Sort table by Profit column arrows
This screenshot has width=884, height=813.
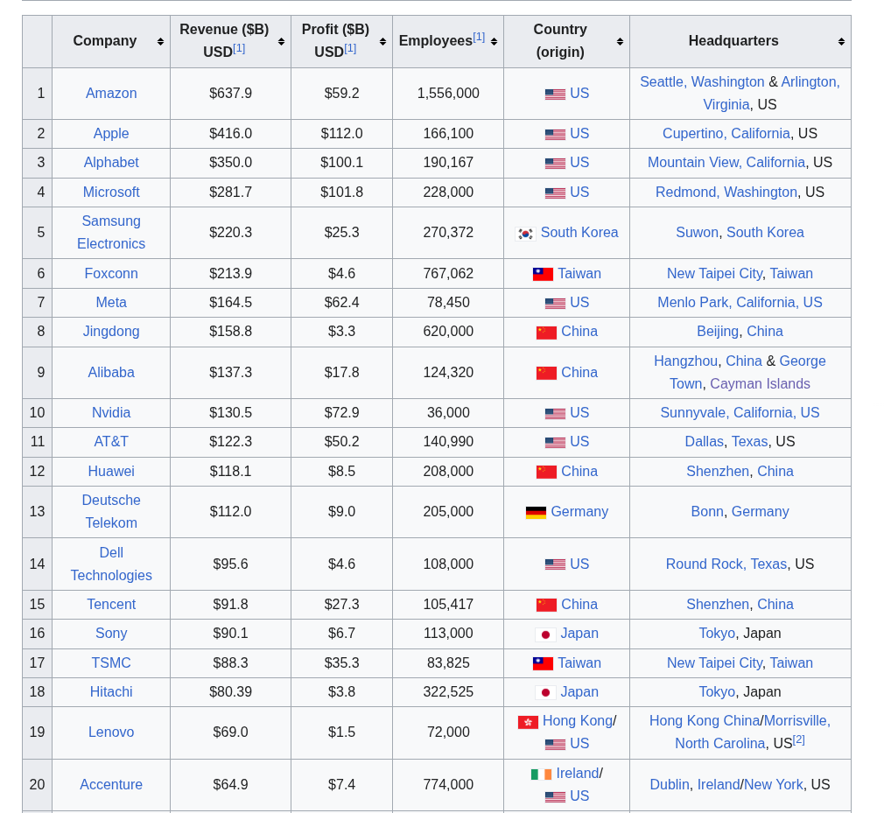(x=382, y=42)
